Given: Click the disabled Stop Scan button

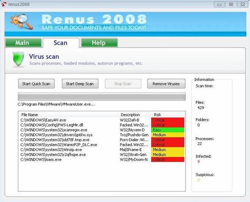Looking at the screenshot, I should (x=123, y=83).
